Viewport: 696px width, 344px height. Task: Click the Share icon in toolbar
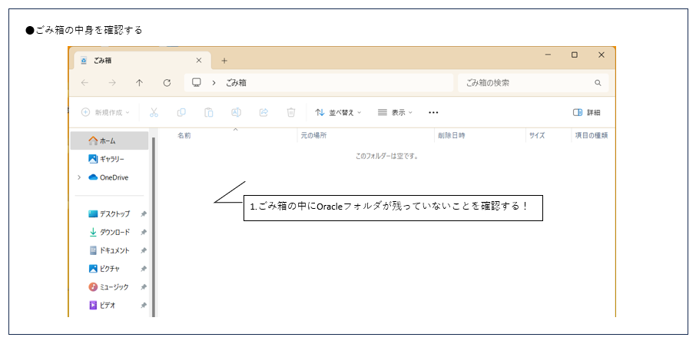click(263, 112)
